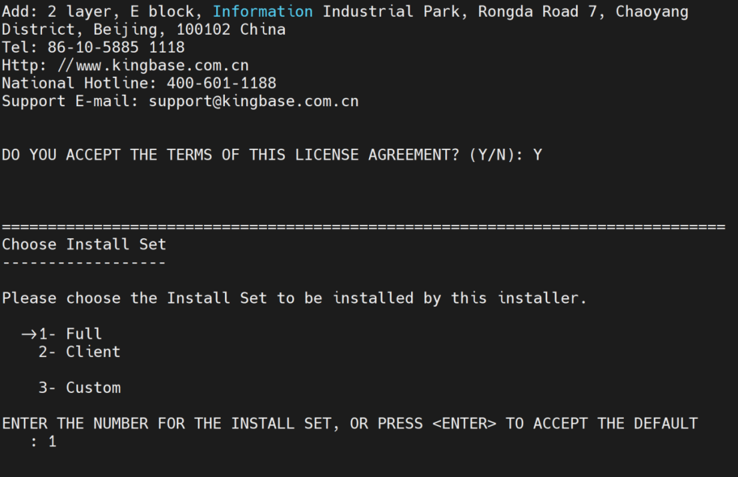The height and width of the screenshot is (477, 738).
Task: Click the telephone number 86-10-5885 1118
Action: coord(116,47)
